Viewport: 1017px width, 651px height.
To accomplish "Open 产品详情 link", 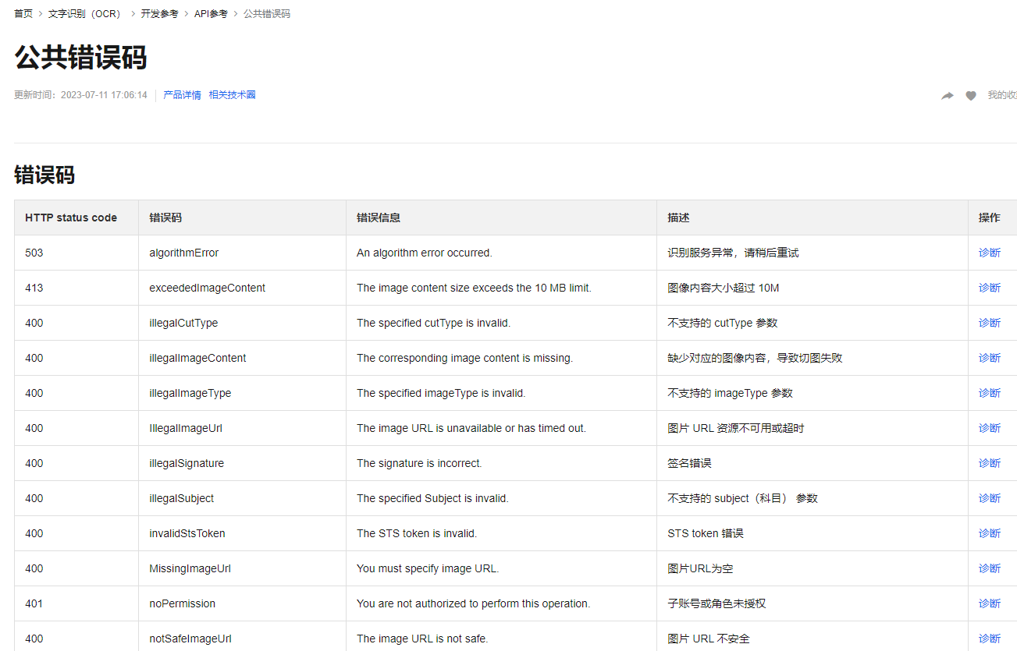I will [x=182, y=95].
